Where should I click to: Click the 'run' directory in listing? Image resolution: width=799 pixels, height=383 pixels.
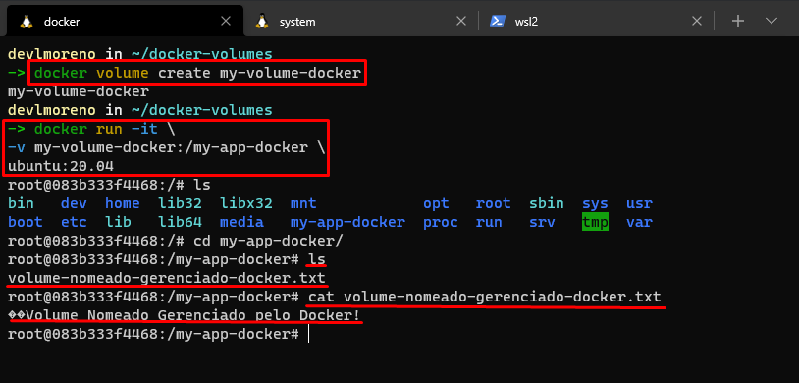(489, 222)
